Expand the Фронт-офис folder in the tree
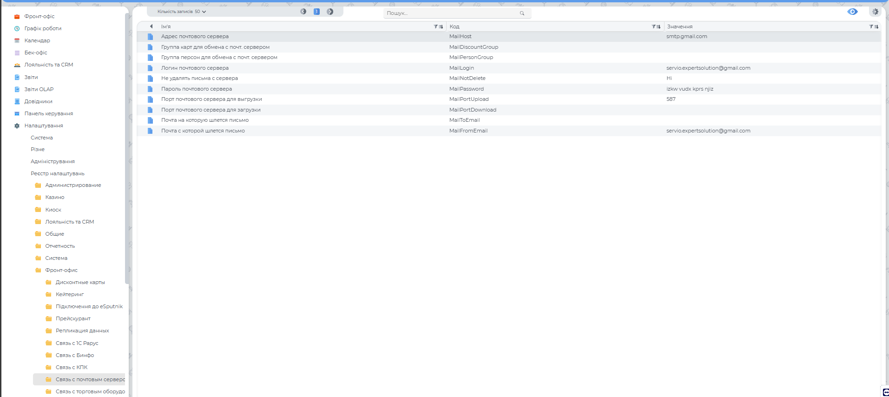 coord(61,270)
